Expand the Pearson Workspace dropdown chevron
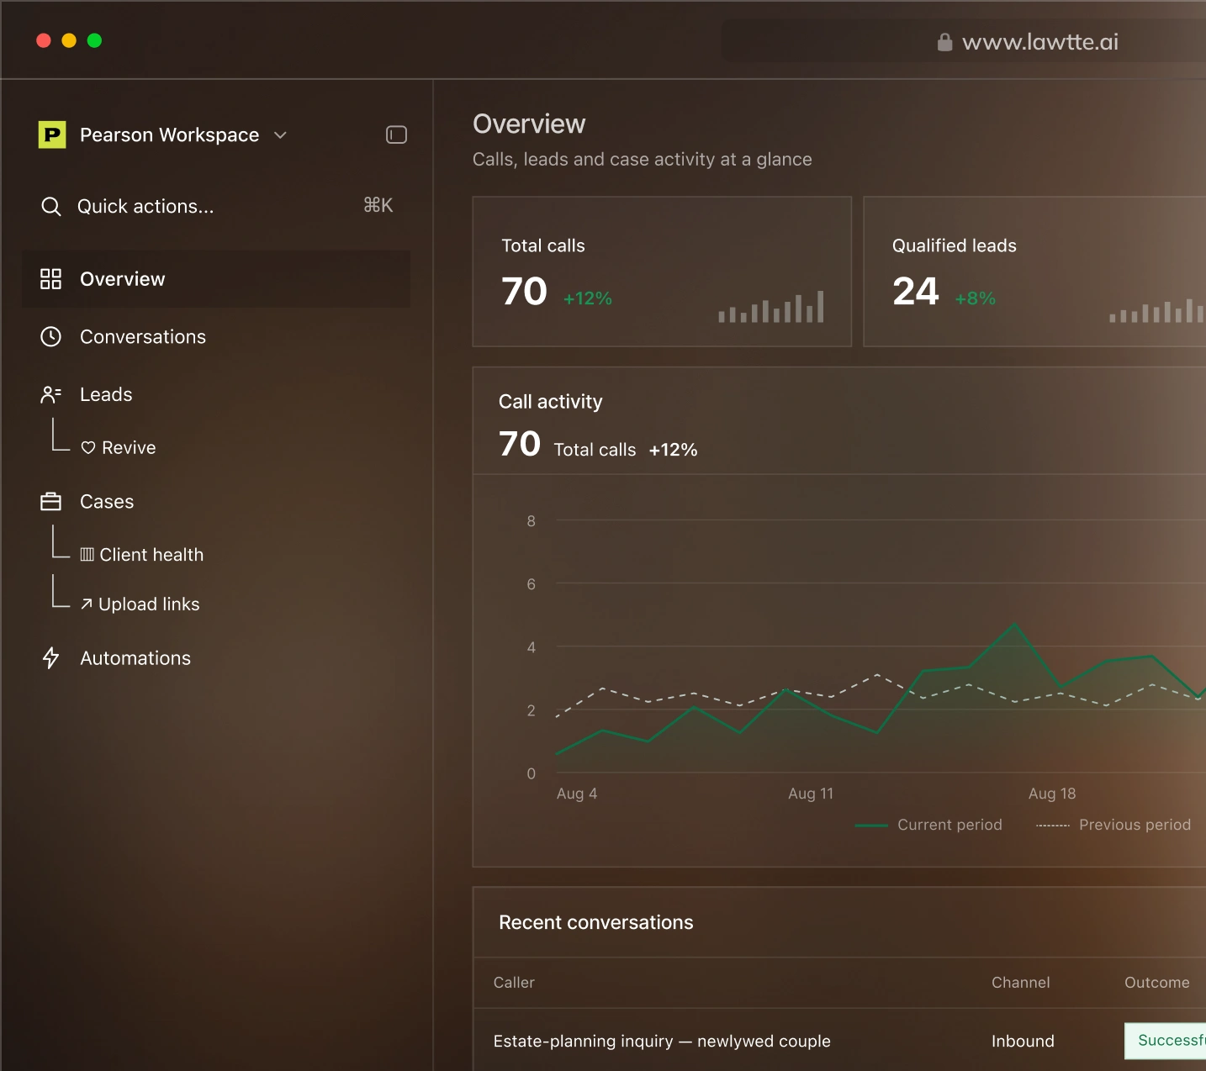This screenshot has width=1206, height=1071. click(281, 135)
